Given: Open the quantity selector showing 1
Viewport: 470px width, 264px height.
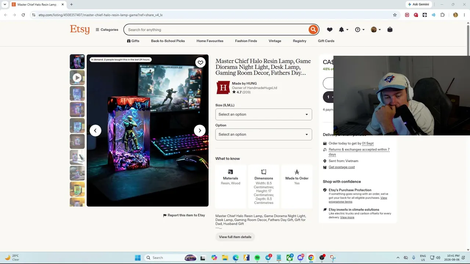Looking at the screenshot, I should point(329,97).
